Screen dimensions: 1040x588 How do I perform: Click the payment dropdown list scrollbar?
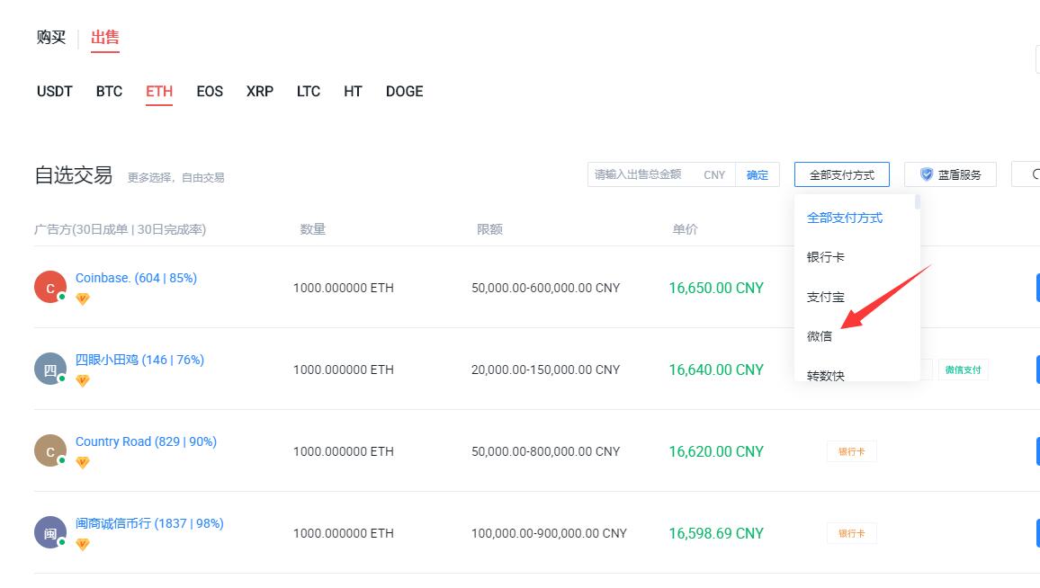pos(917,203)
